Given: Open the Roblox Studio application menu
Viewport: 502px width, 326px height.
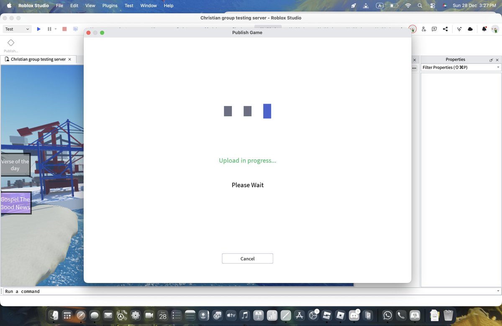Looking at the screenshot, I should (x=33, y=5).
